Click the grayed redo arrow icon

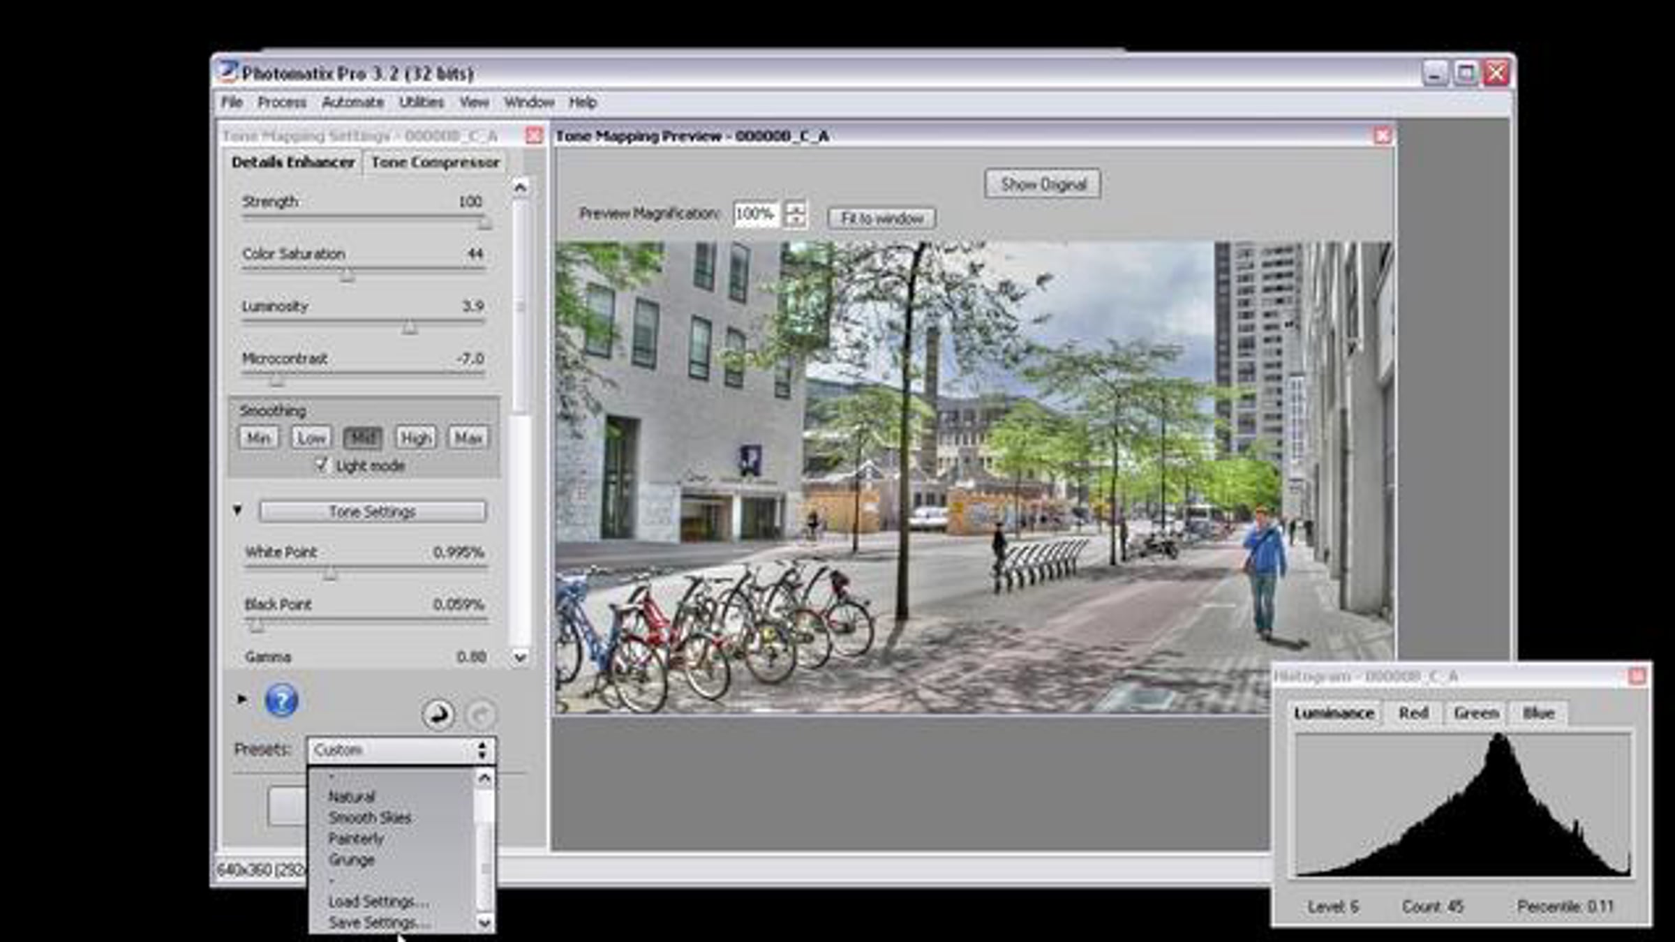point(481,715)
